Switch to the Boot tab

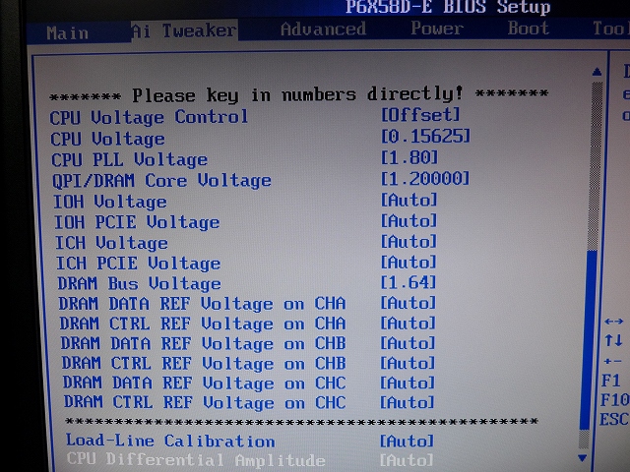point(529,29)
